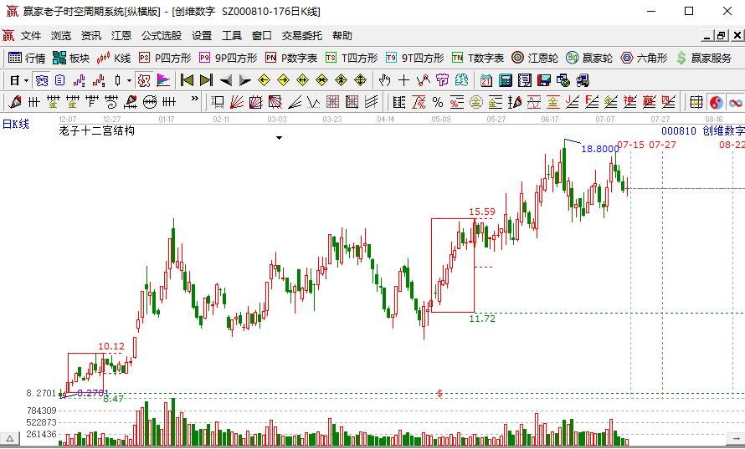
Task: Open the 六角形 hexagon tool
Action: [x=645, y=58]
